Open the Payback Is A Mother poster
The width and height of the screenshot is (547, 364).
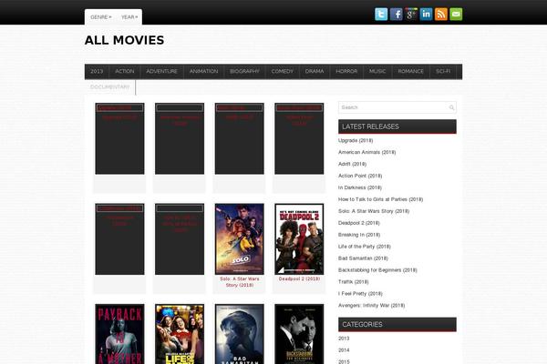(119, 334)
